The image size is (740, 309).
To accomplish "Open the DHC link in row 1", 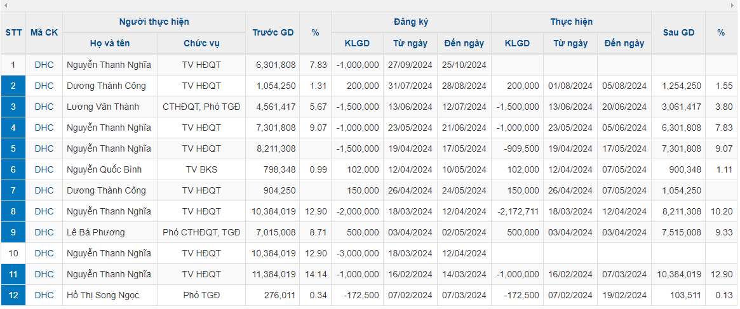I will point(44,65).
